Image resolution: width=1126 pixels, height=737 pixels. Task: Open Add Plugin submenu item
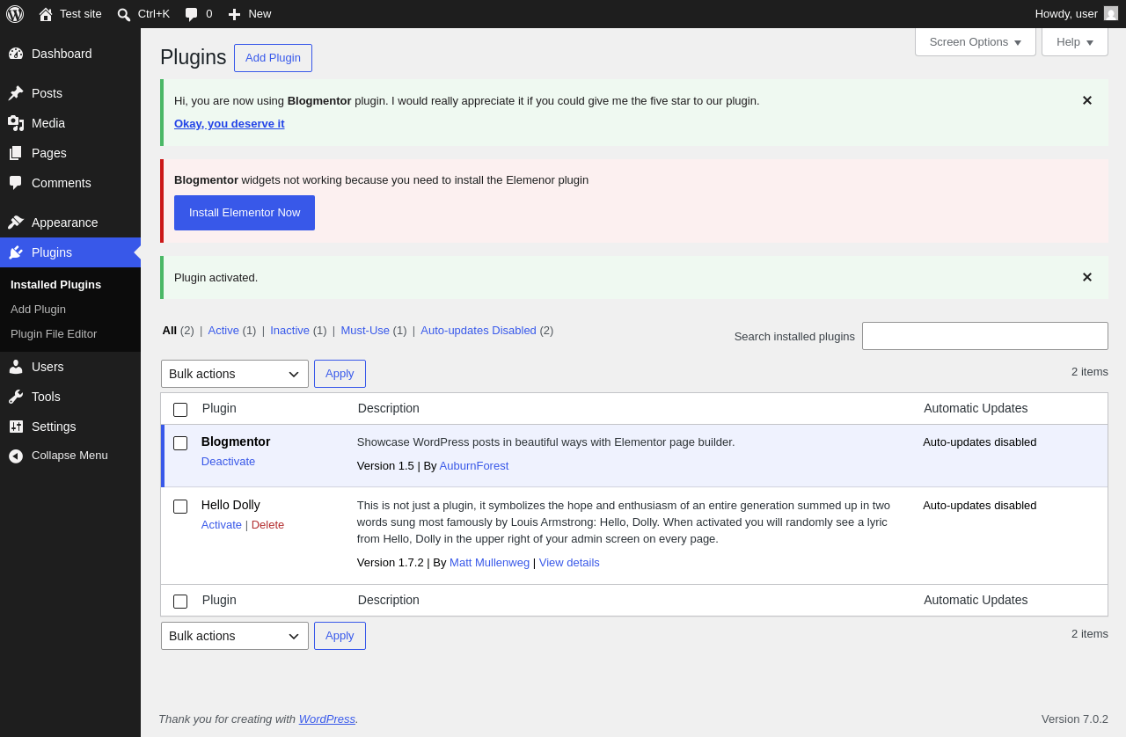38,310
